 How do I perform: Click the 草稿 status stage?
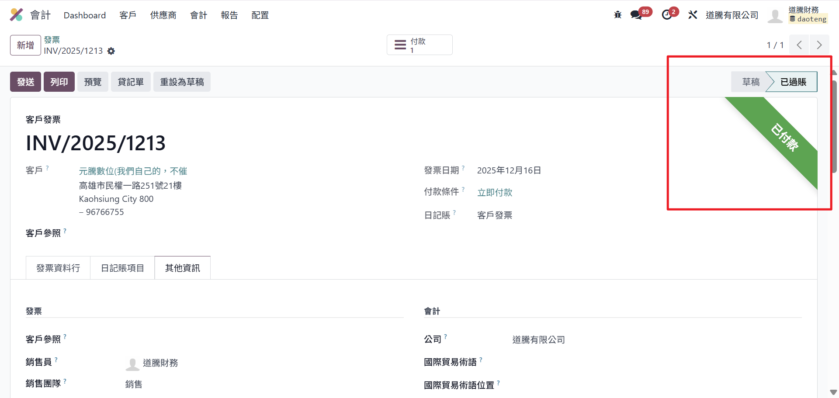(750, 82)
